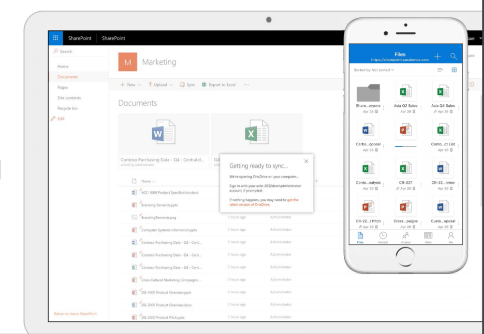This screenshot has height=334, width=484.
Task: Tap the Me tab on phone
Action: [451, 237]
